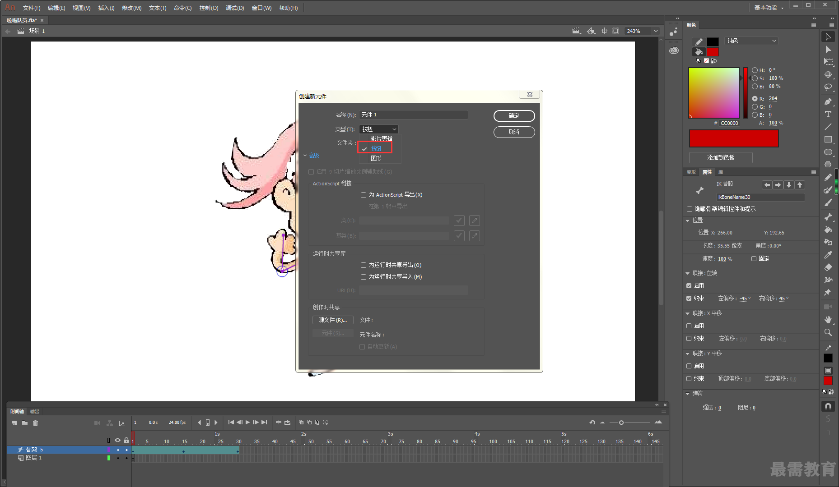Click add to swatches button
This screenshot has height=487, width=839.
(x=721, y=158)
